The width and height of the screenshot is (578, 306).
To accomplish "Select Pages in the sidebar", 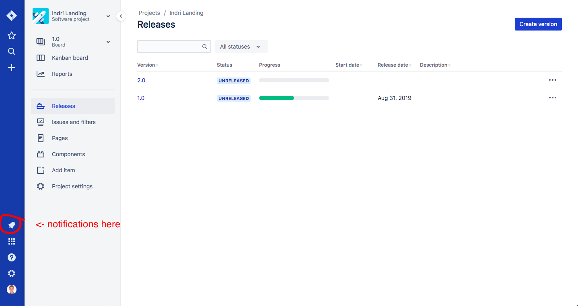I will [73, 138].
